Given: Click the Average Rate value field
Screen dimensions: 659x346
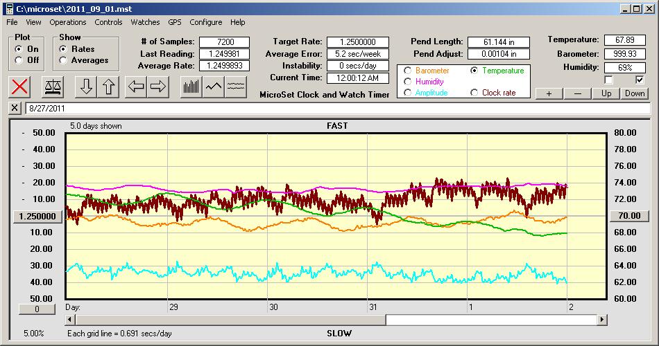Looking at the screenshot, I should coord(225,66).
